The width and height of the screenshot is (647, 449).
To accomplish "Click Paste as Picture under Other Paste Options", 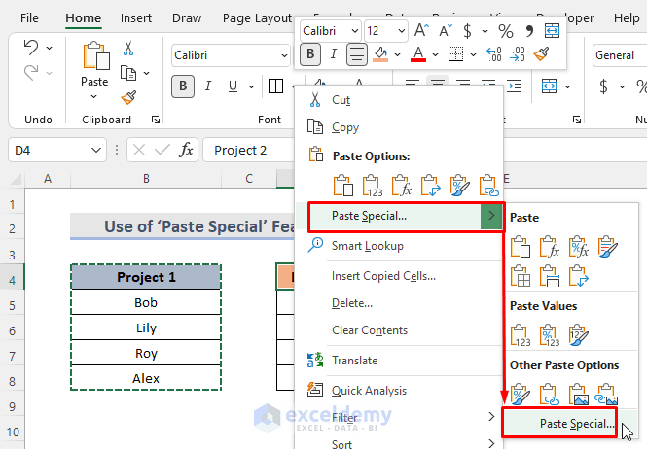I will coord(581,395).
